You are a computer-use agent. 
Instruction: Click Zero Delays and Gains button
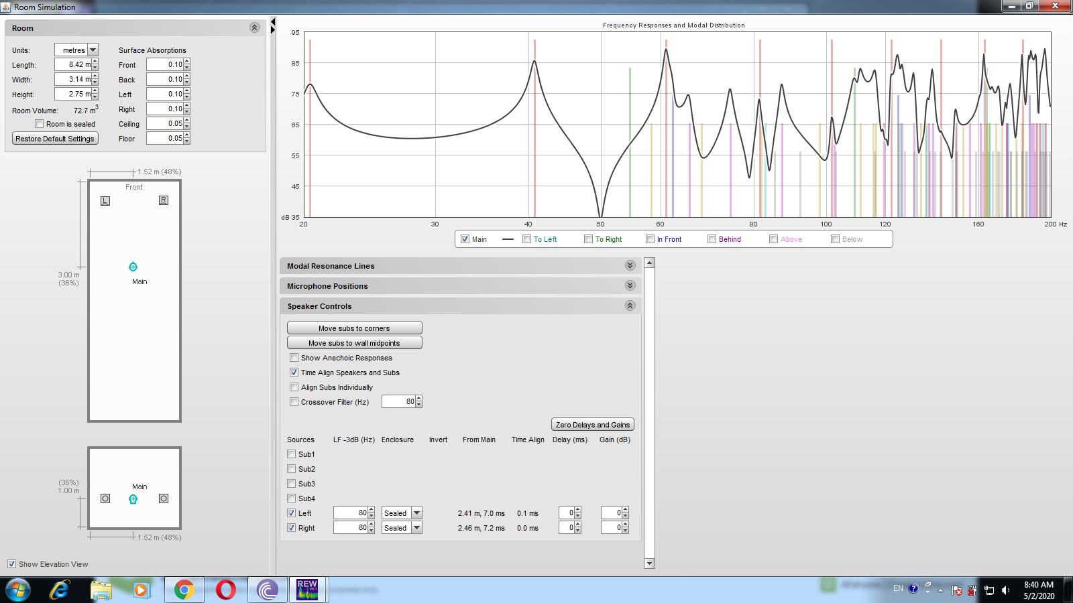coord(592,425)
